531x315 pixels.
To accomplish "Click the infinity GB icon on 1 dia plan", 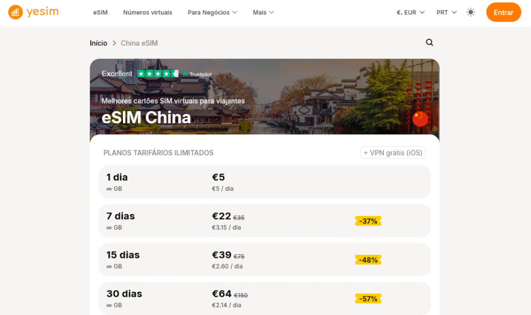I will click(108, 189).
